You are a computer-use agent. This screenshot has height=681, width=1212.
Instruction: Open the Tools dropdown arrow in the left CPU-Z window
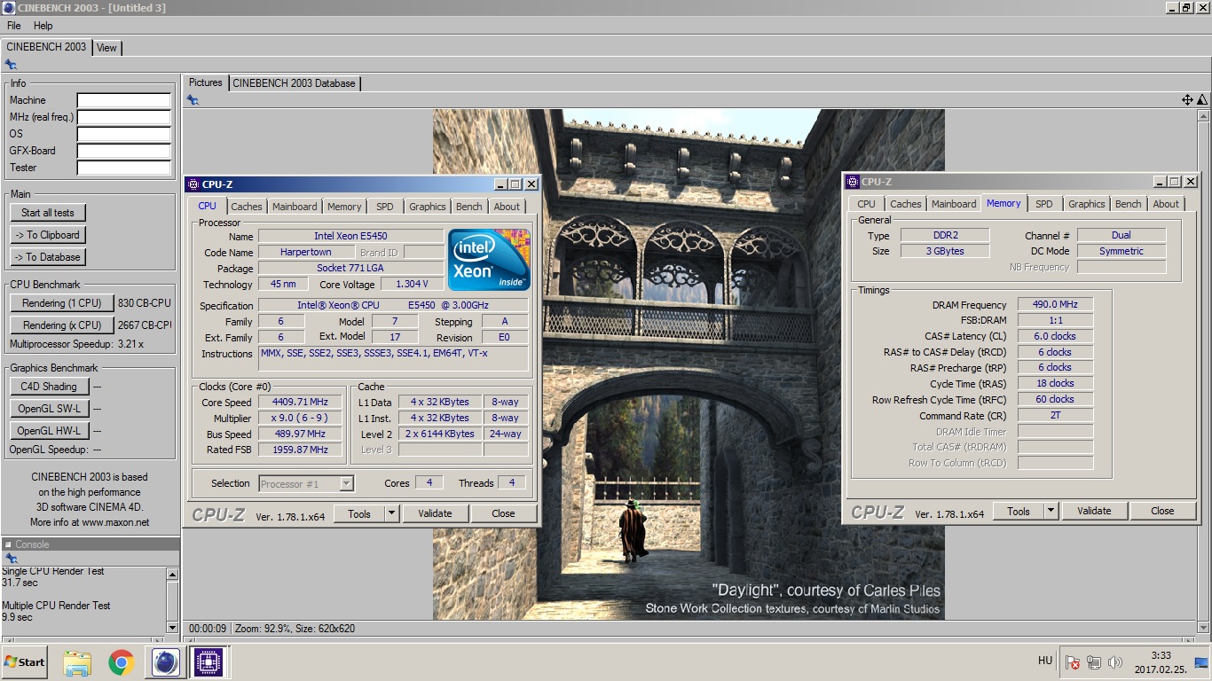391,513
